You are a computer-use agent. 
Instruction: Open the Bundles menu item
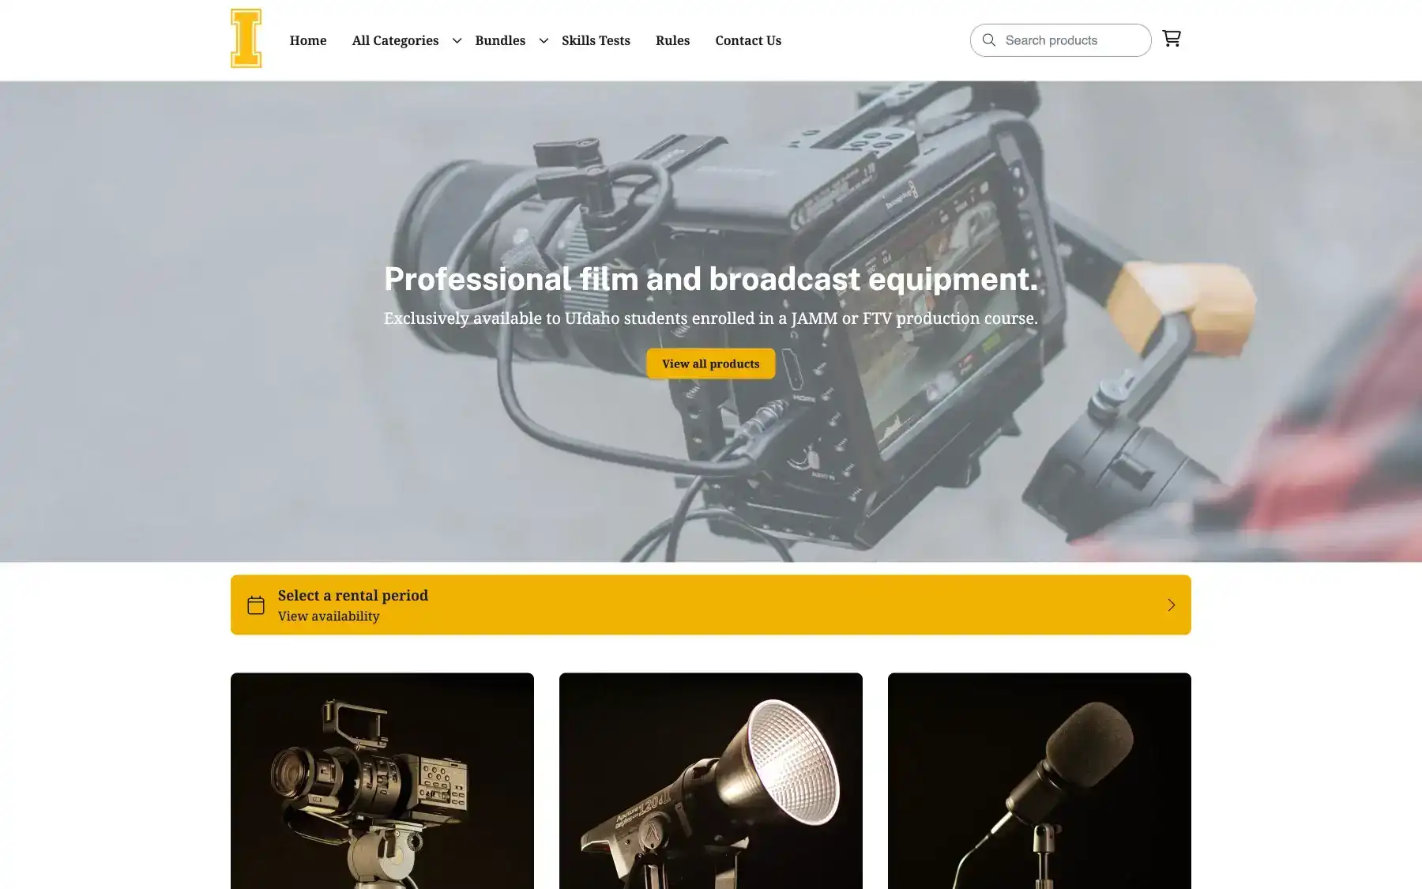click(499, 40)
